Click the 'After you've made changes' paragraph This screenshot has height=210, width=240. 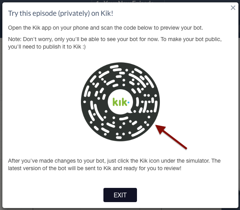(114, 165)
